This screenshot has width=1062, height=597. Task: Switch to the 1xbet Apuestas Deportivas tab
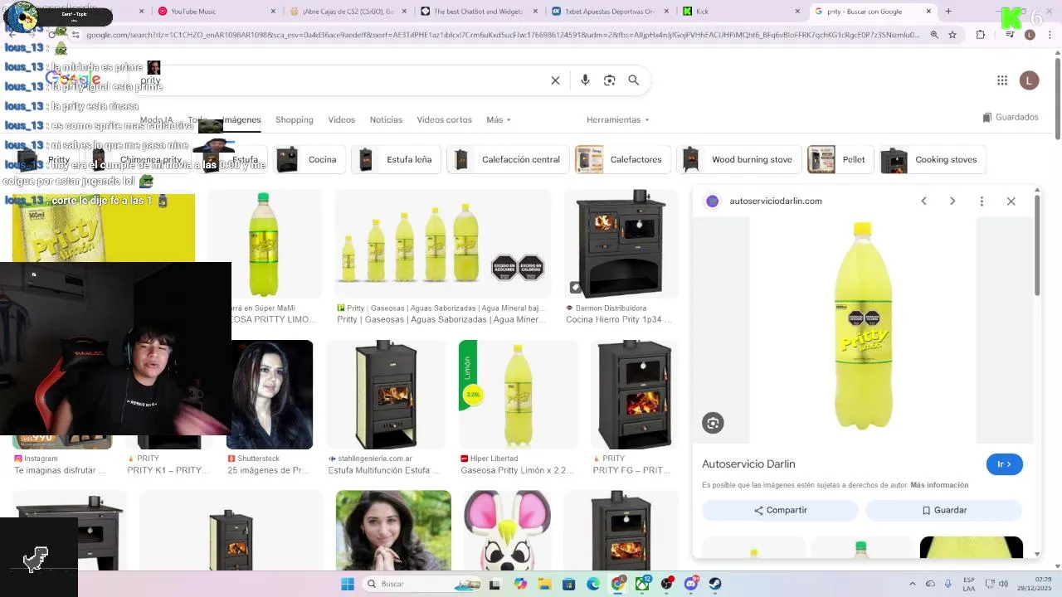[611, 12]
